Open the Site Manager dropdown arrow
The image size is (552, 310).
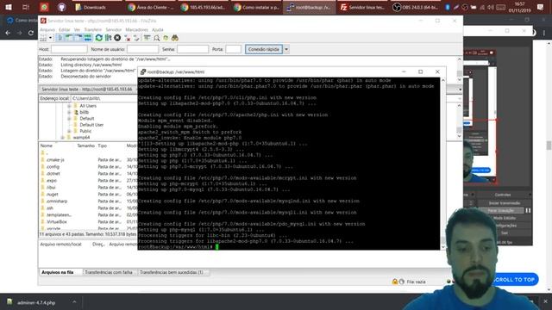point(50,38)
